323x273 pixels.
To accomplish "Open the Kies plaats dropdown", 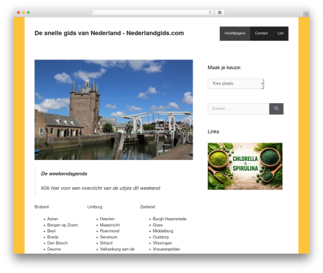I will click(236, 83).
